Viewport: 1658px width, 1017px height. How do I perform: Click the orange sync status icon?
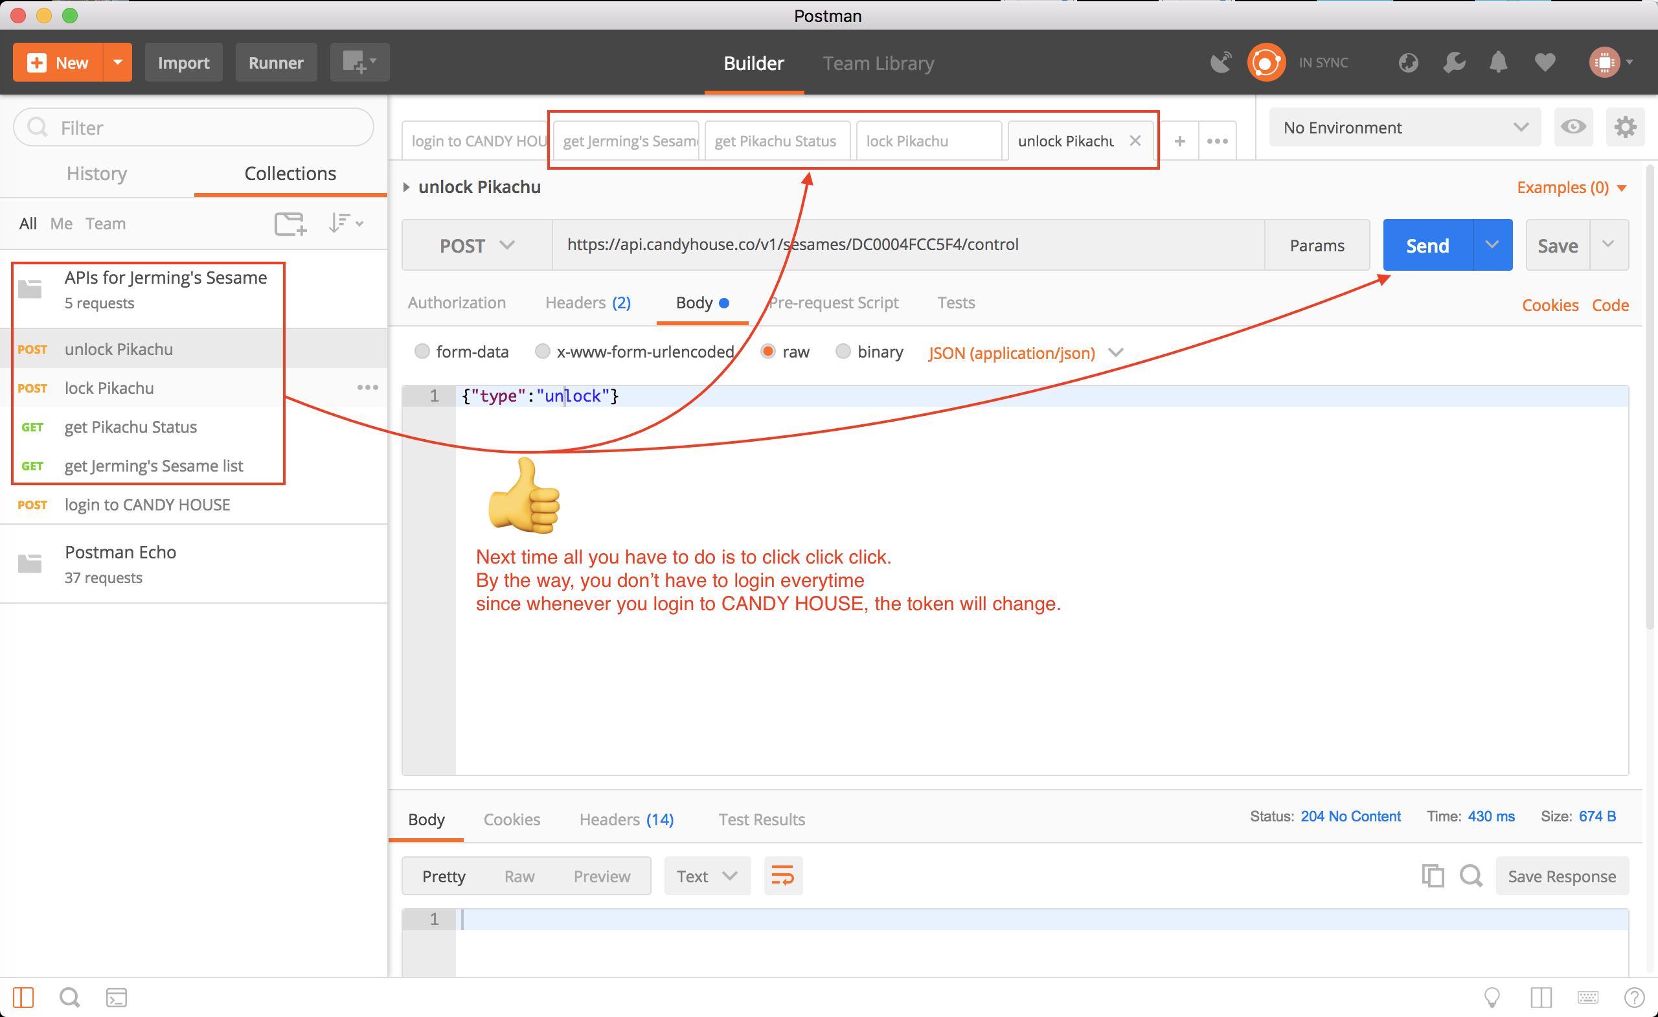pyautogui.click(x=1266, y=63)
